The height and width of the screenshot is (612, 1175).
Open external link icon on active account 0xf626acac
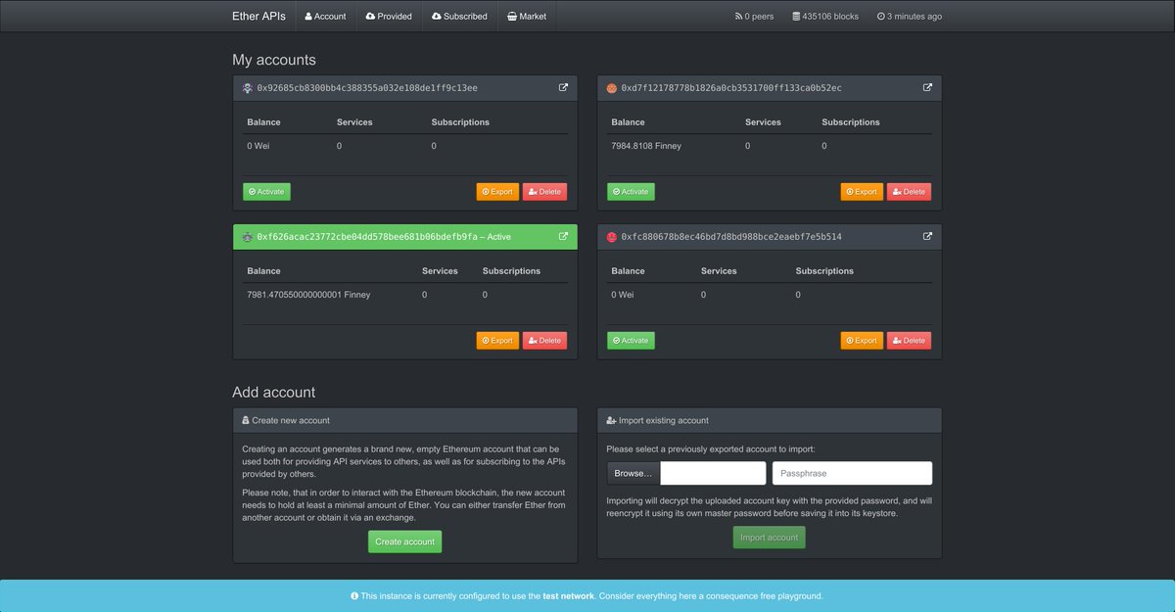[563, 236]
